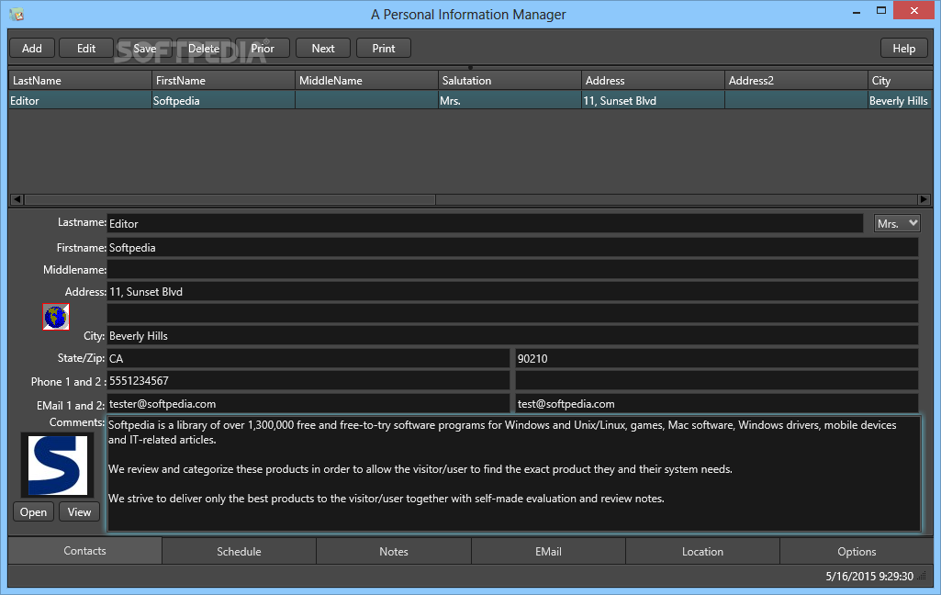Viewport: 941px width, 595px height.
Task: Click the City field with Beverly Hills
Action: click(512, 336)
